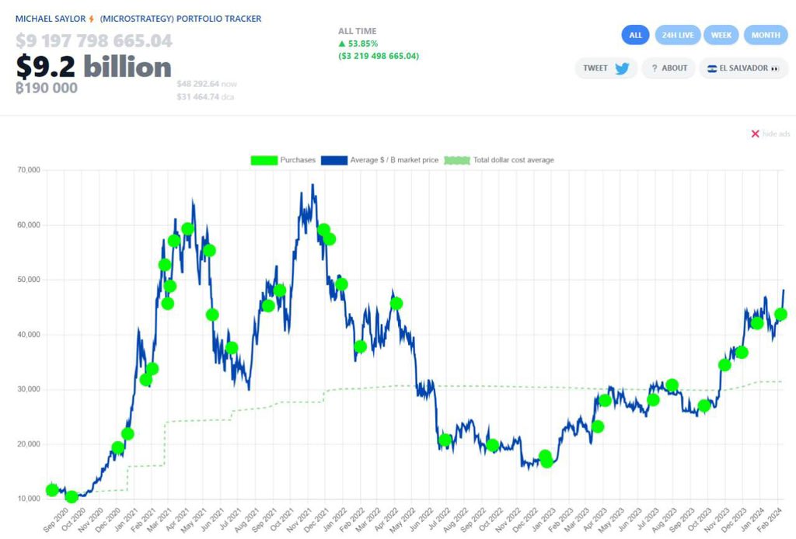796x539 pixels.
Task: Switch to the 24H LIVE tab
Action: pyautogui.click(x=678, y=35)
